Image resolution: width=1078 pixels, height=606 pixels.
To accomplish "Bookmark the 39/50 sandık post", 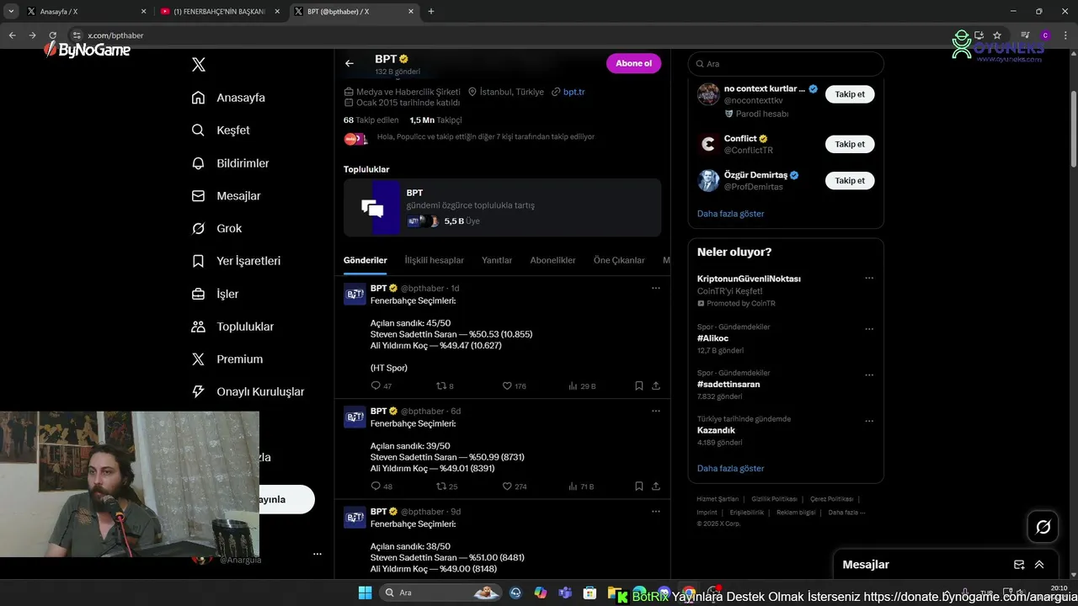I will (x=638, y=486).
